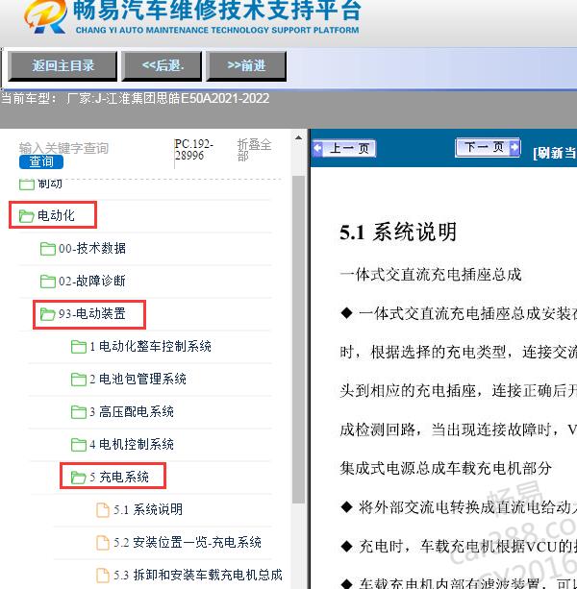Click the 当前车型 vehicle model text
This screenshot has width=577, height=589.
coord(136,98)
